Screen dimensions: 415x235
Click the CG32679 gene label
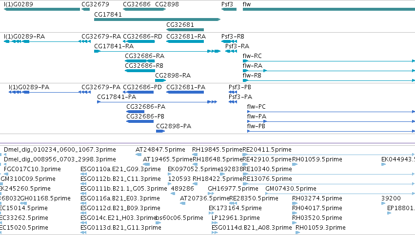[x=95, y=4]
